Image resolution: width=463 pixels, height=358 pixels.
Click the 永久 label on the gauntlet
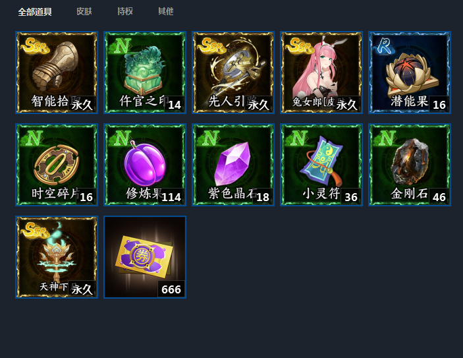82,104
